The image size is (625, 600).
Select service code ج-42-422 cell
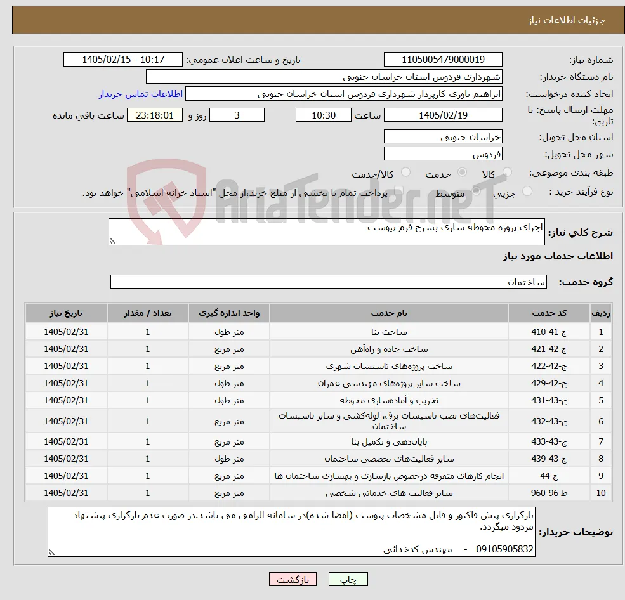click(549, 366)
